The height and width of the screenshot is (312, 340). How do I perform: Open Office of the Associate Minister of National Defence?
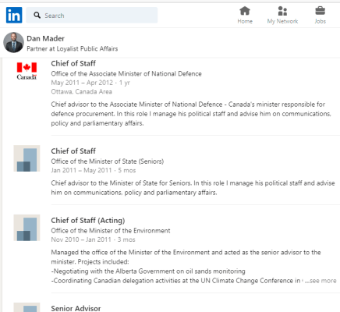coord(126,74)
